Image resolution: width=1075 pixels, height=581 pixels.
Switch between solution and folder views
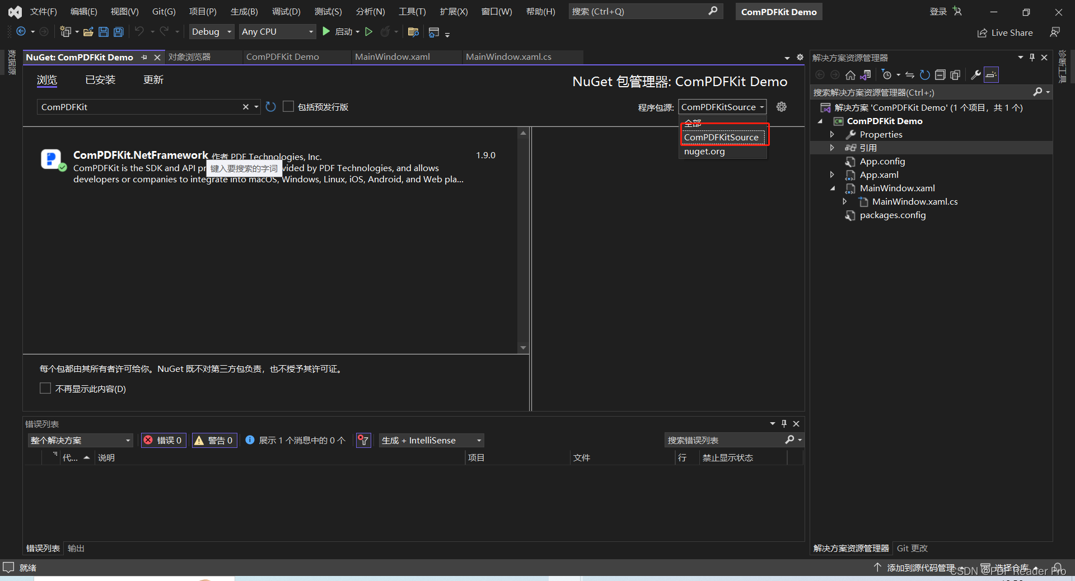pos(866,75)
